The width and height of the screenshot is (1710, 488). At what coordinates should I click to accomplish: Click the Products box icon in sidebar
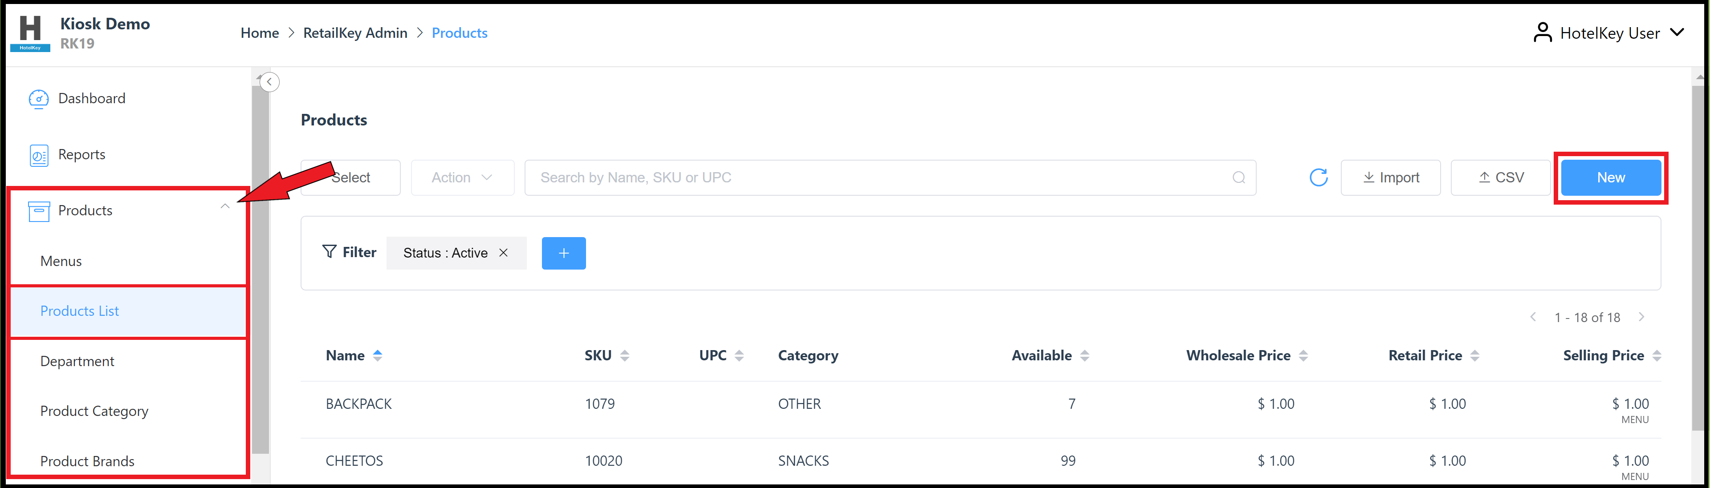(x=38, y=211)
